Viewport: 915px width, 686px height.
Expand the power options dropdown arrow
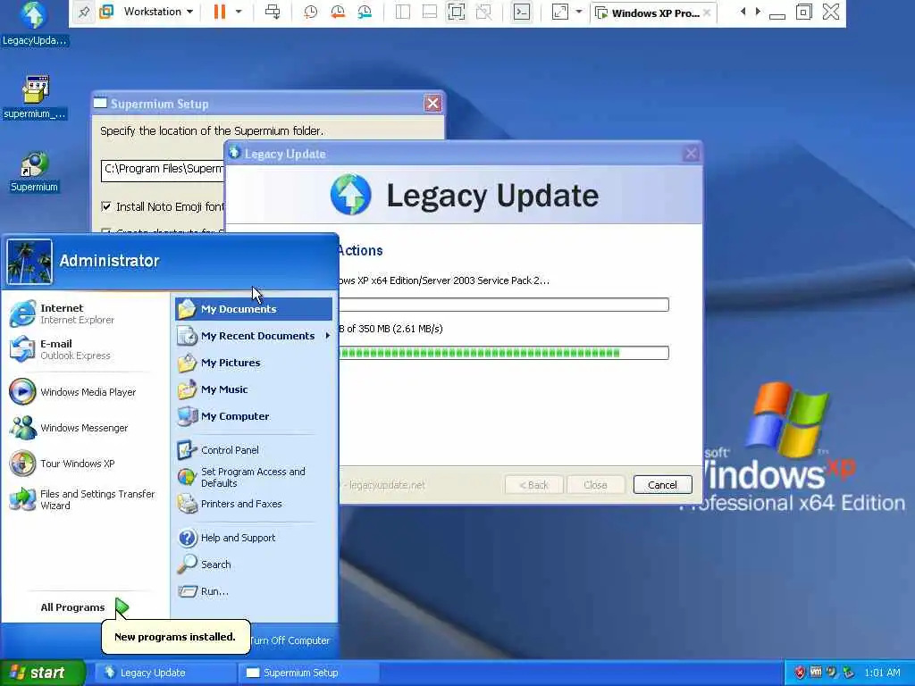point(239,12)
